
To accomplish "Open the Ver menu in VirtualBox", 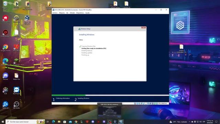I will point(67,13).
